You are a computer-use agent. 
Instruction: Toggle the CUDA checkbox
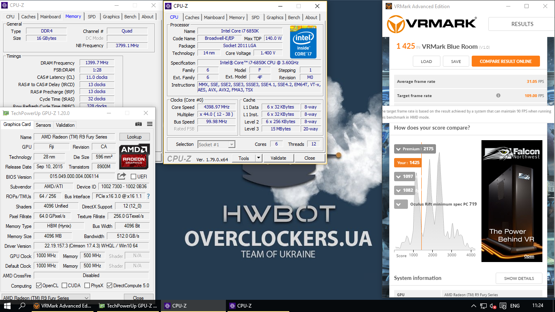point(64,286)
